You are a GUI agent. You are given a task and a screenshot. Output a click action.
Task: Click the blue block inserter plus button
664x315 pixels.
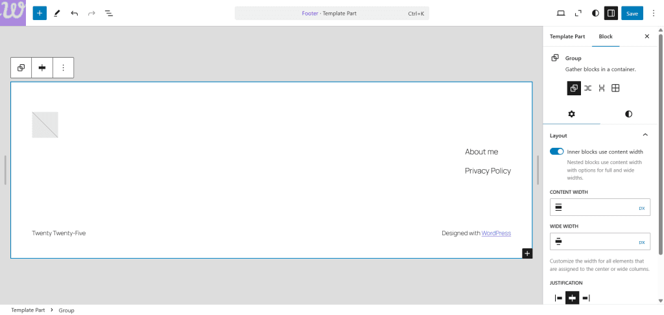coord(40,13)
